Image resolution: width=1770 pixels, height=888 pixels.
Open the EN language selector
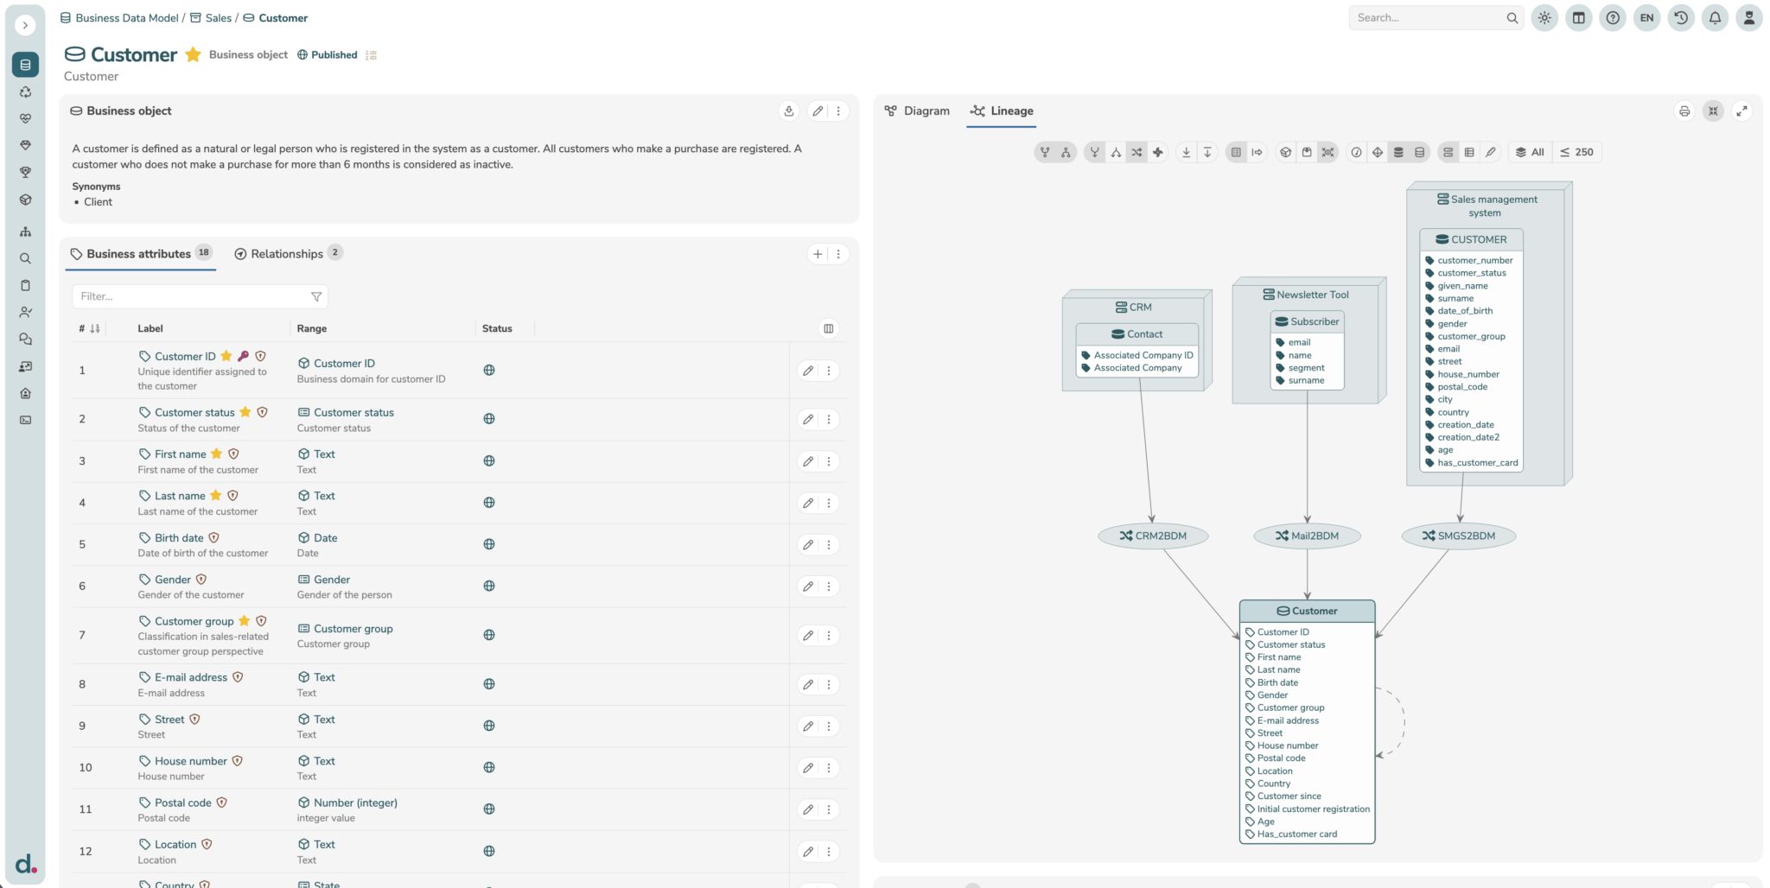point(1647,18)
